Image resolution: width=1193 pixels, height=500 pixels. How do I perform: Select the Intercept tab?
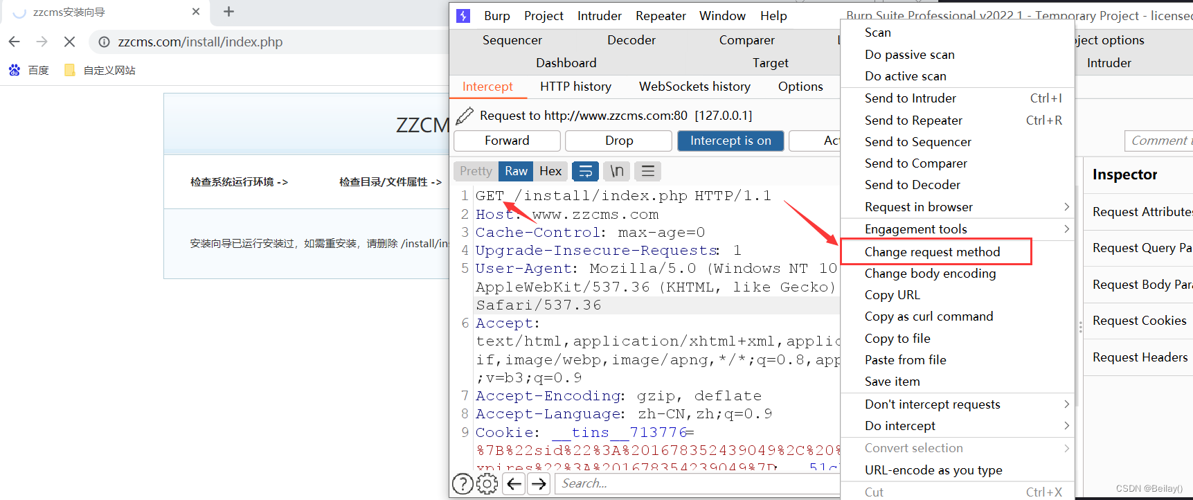pos(487,87)
